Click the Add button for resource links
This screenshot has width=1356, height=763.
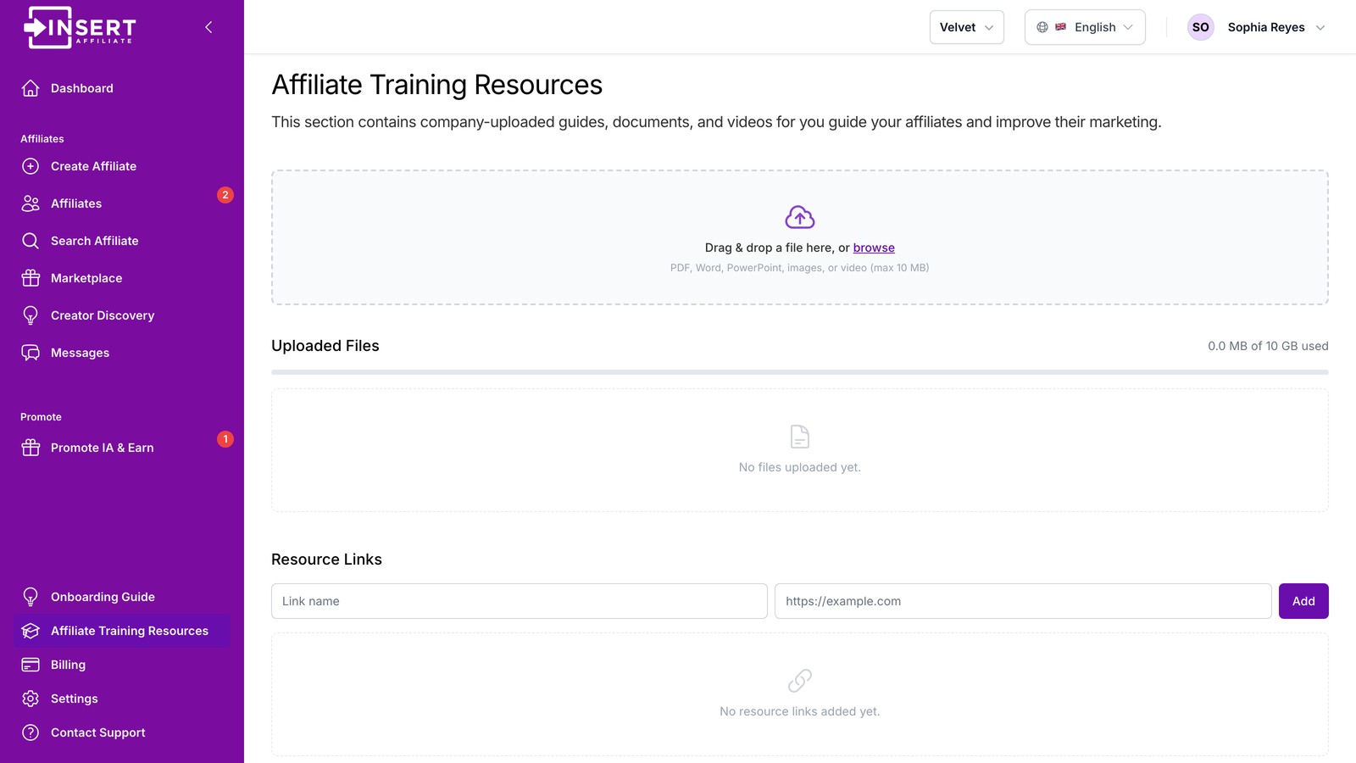click(x=1303, y=601)
